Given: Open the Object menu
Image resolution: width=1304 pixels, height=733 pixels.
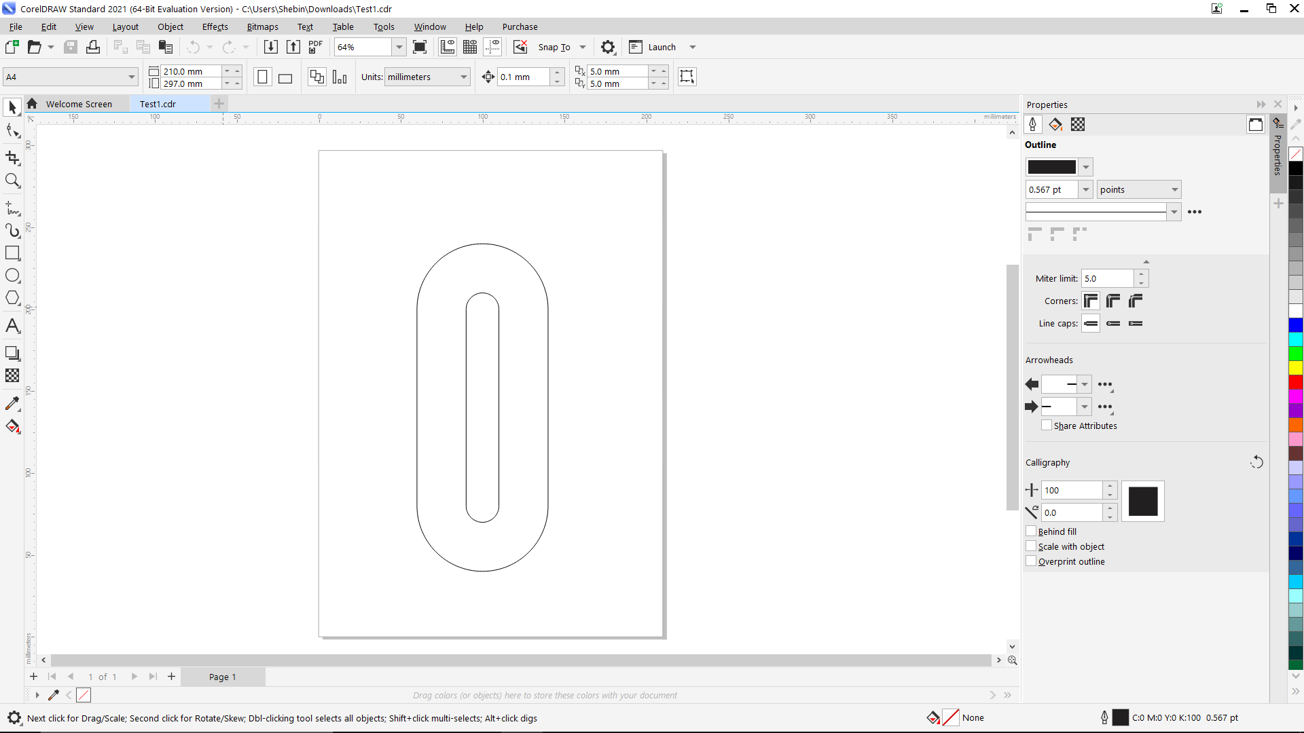Looking at the screenshot, I should 171,26.
